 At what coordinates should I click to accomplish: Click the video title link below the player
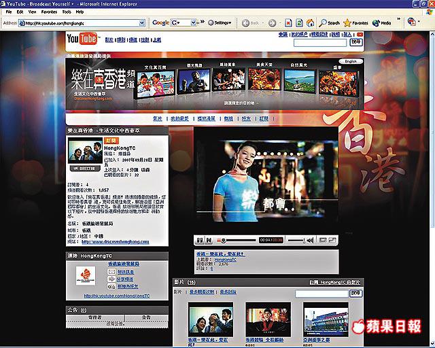pos(220,254)
